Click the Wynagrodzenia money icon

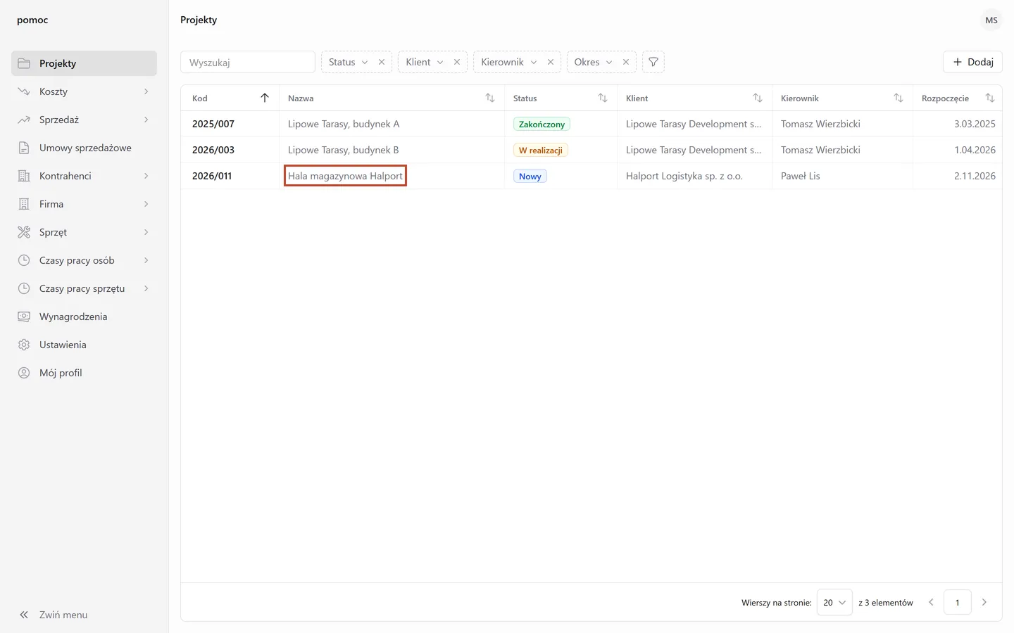24,316
